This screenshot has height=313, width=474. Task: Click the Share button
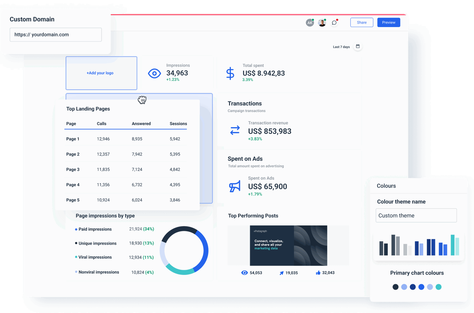pyautogui.click(x=362, y=22)
